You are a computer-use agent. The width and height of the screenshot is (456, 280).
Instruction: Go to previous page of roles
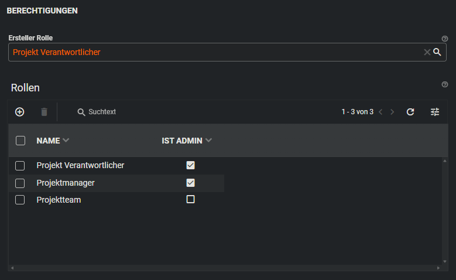click(380, 112)
